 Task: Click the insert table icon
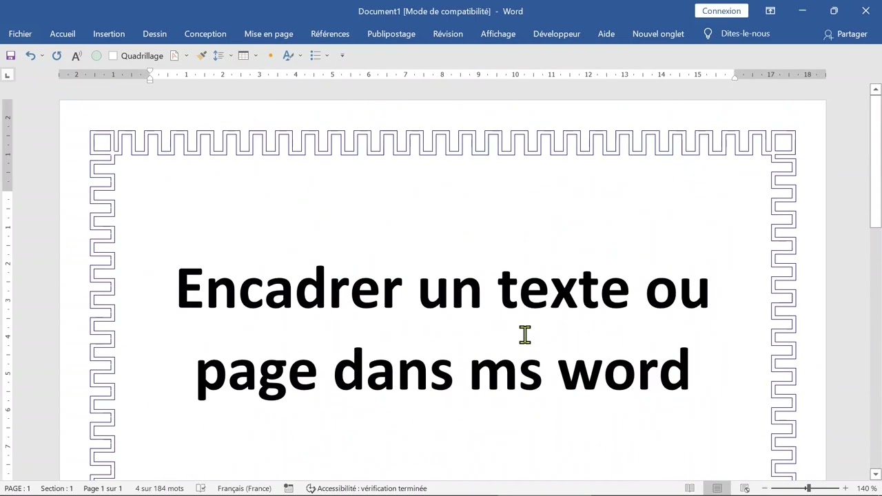pos(243,56)
